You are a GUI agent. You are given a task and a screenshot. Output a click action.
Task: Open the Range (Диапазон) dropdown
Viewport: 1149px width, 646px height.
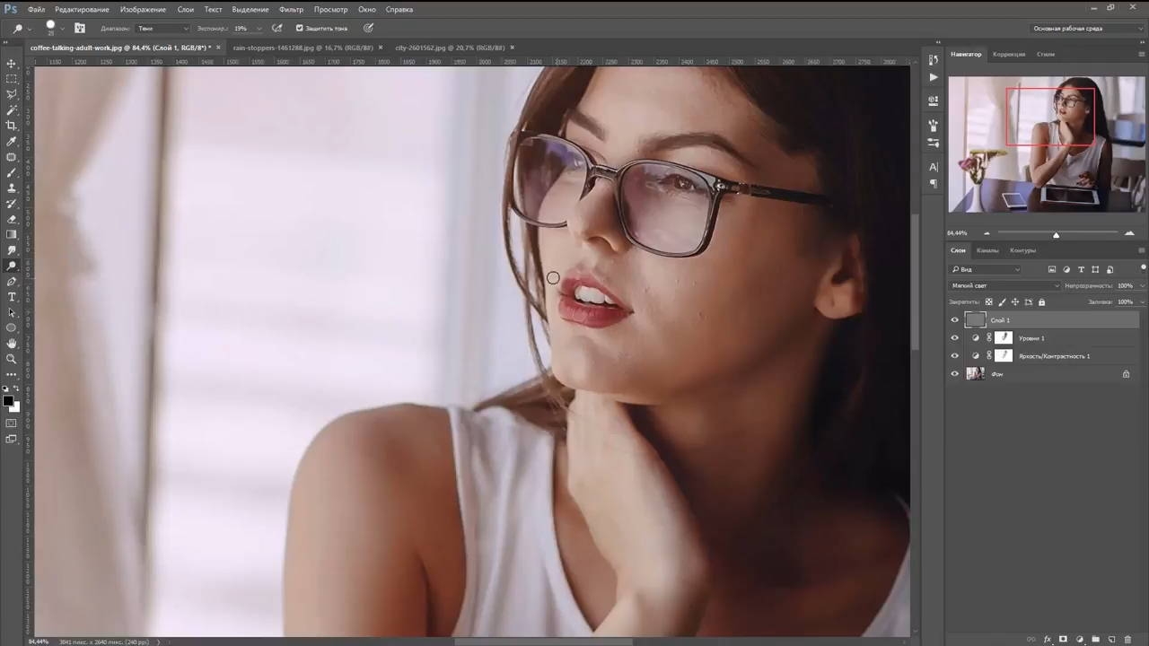tap(162, 29)
